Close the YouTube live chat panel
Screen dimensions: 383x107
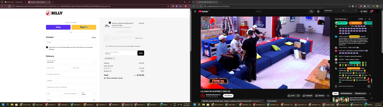coord(369,19)
